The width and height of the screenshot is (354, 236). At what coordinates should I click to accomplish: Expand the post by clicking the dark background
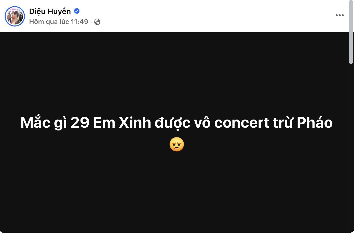click(177, 191)
